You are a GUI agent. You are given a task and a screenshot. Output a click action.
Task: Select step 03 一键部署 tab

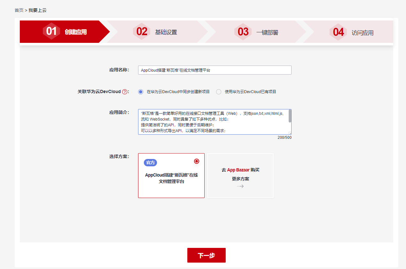tap(256, 32)
